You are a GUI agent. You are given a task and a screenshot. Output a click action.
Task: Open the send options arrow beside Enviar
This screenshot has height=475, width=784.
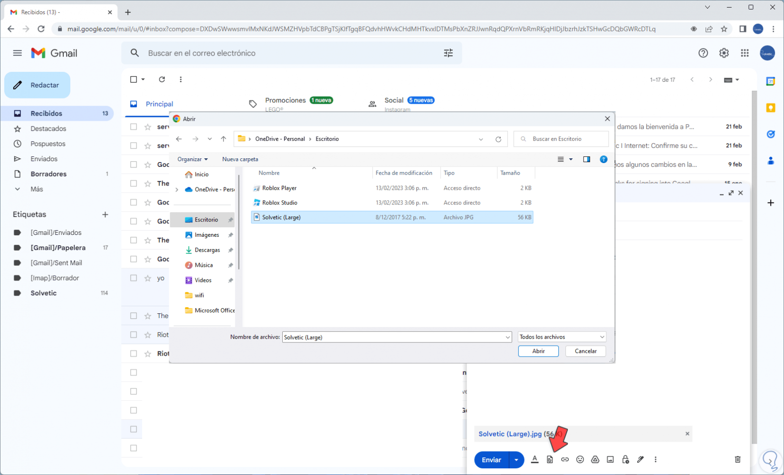516,460
